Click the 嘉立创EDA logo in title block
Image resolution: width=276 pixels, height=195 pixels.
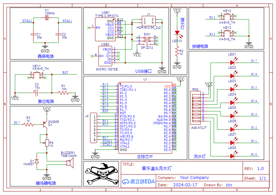click(x=138, y=181)
